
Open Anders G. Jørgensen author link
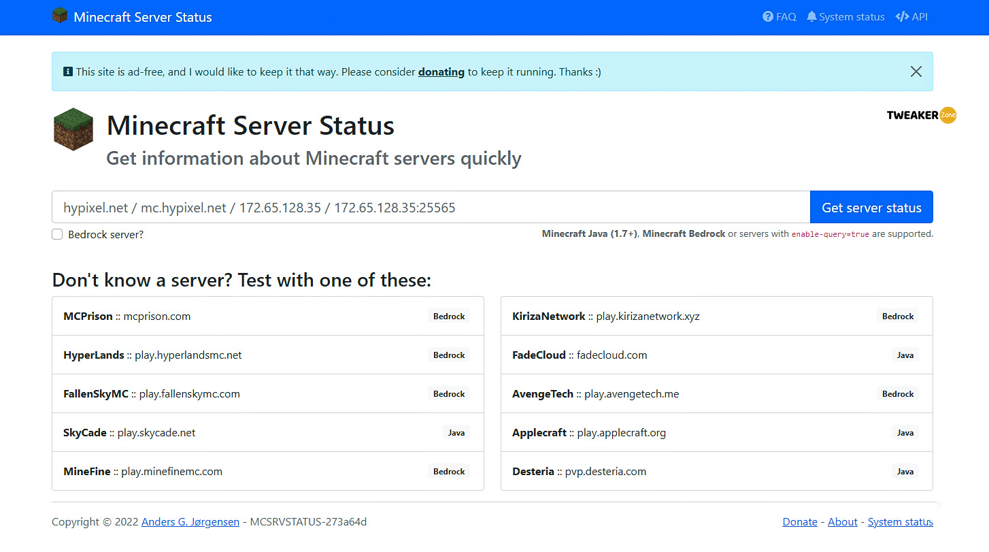(x=190, y=522)
